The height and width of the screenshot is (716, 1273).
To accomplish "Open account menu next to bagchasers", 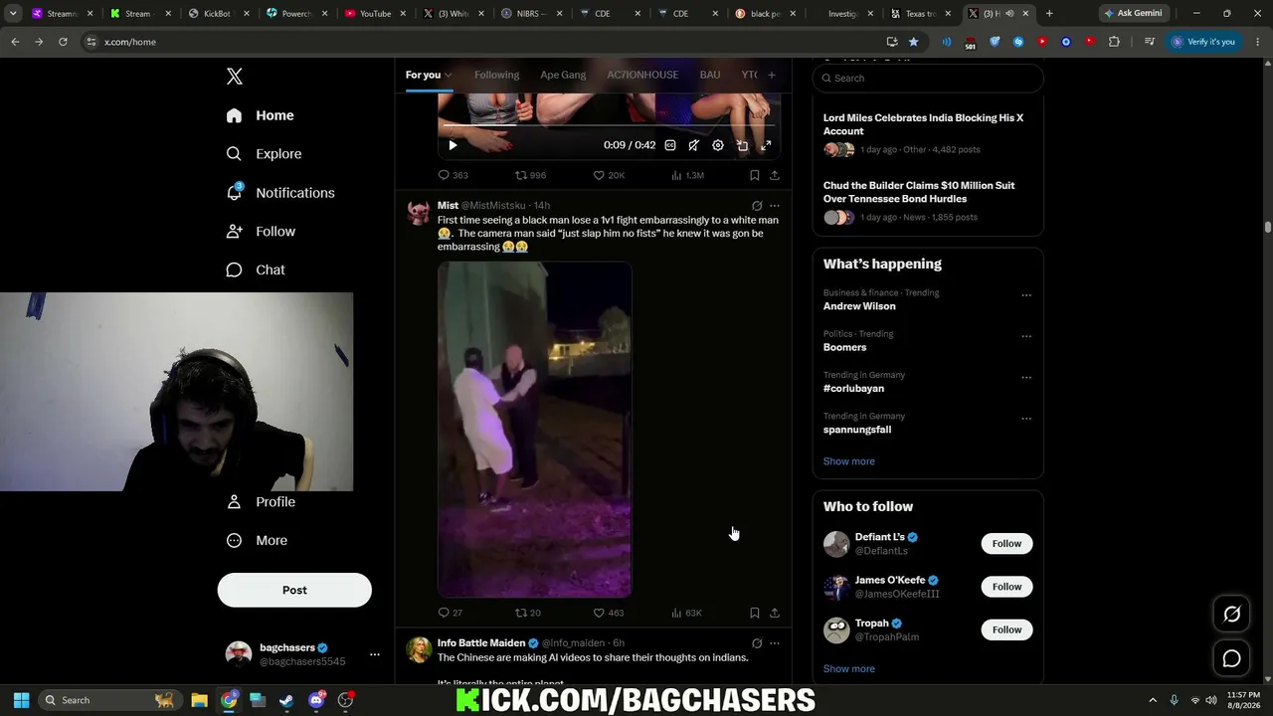I will pos(375,654).
